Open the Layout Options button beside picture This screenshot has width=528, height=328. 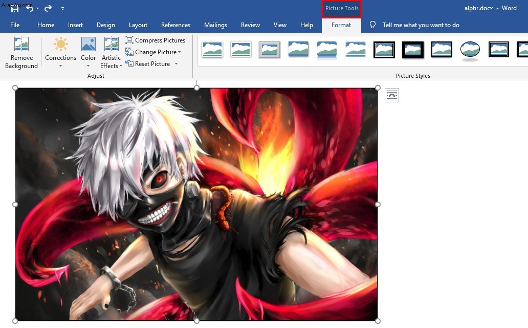tap(391, 95)
